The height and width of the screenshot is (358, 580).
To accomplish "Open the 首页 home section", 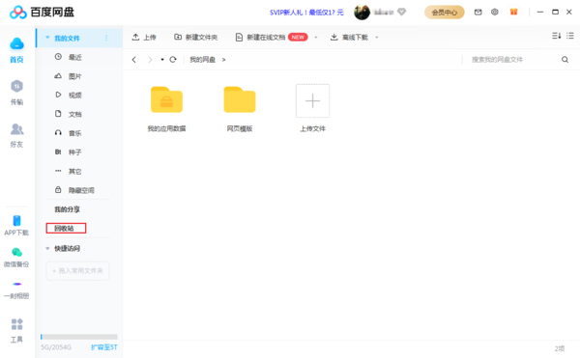I will 16,50.
